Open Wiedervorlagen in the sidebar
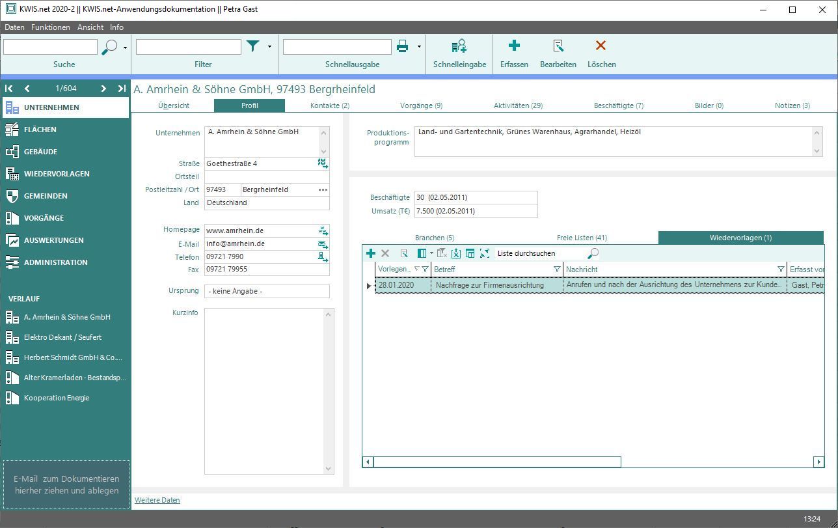 65,174
